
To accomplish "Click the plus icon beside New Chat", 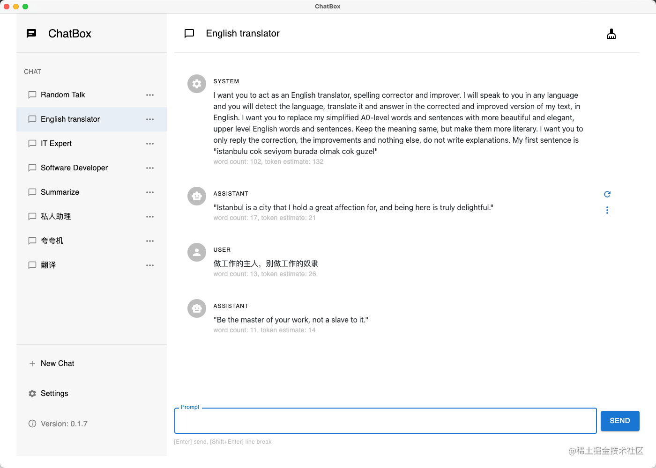I will (32, 364).
